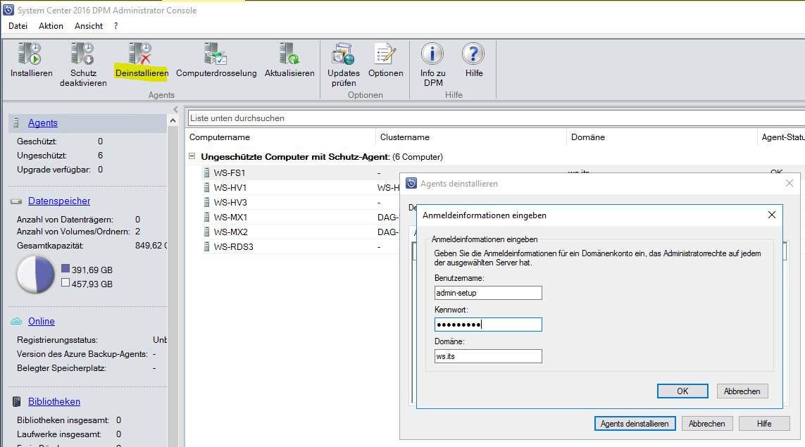The width and height of the screenshot is (805, 447).
Task: Click Abbrechen in Agents deinstallieren dialog
Action: 706,423
